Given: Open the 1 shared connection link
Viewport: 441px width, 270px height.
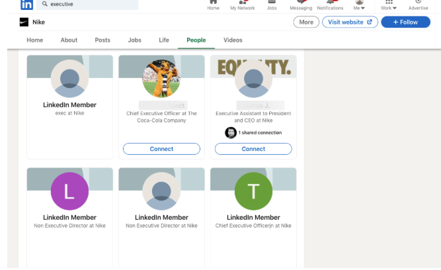Looking at the screenshot, I should (x=259, y=132).
